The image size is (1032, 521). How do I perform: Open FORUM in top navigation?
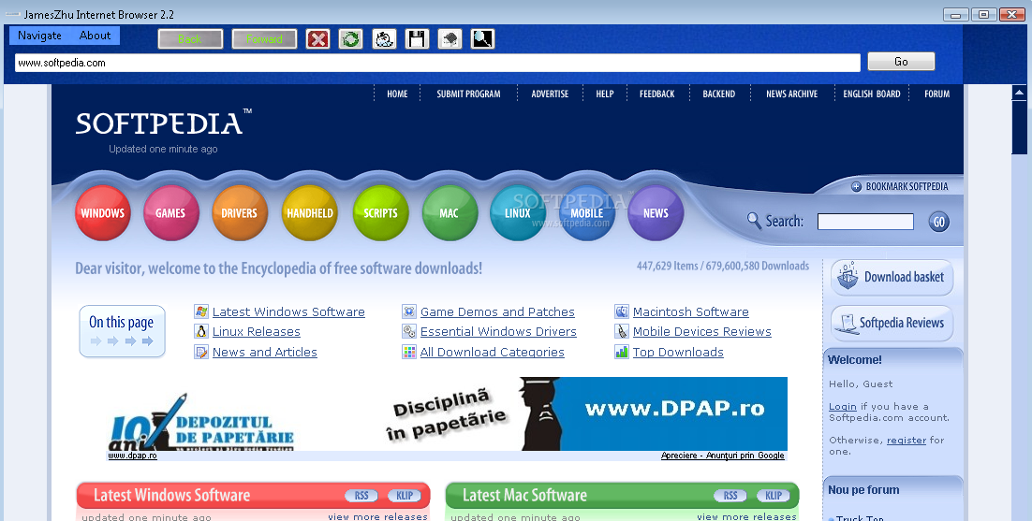(x=937, y=94)
